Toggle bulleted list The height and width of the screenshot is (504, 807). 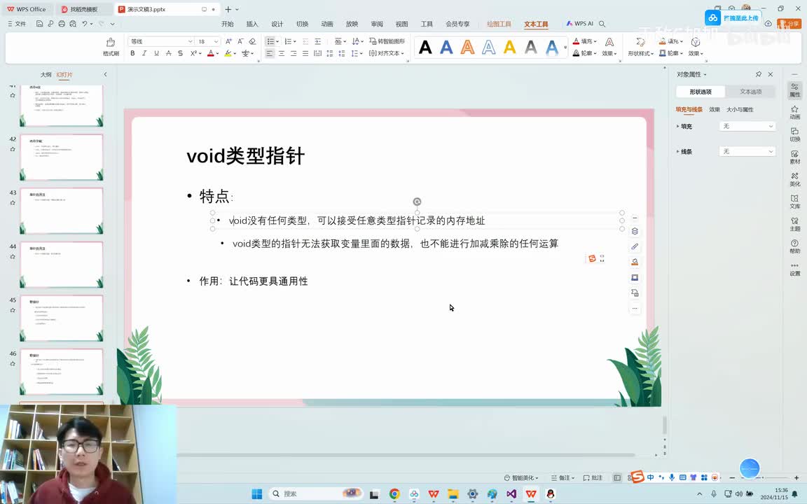270,41
